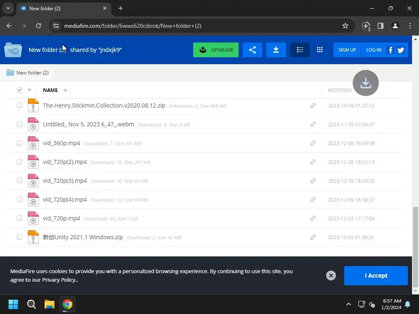
Task: Open Chrome three-dot menu
Action: 410,26
